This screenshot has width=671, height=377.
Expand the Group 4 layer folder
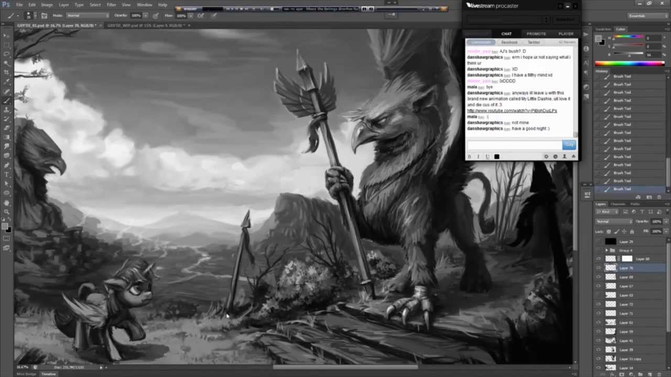point(607,250)
